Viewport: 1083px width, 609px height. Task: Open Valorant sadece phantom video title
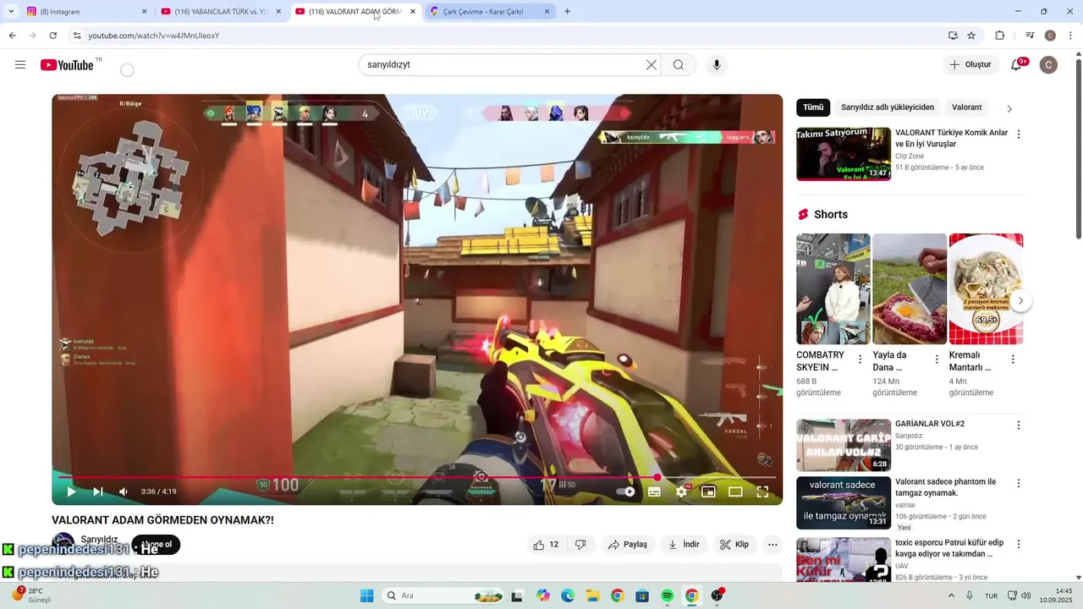(945, 487)
